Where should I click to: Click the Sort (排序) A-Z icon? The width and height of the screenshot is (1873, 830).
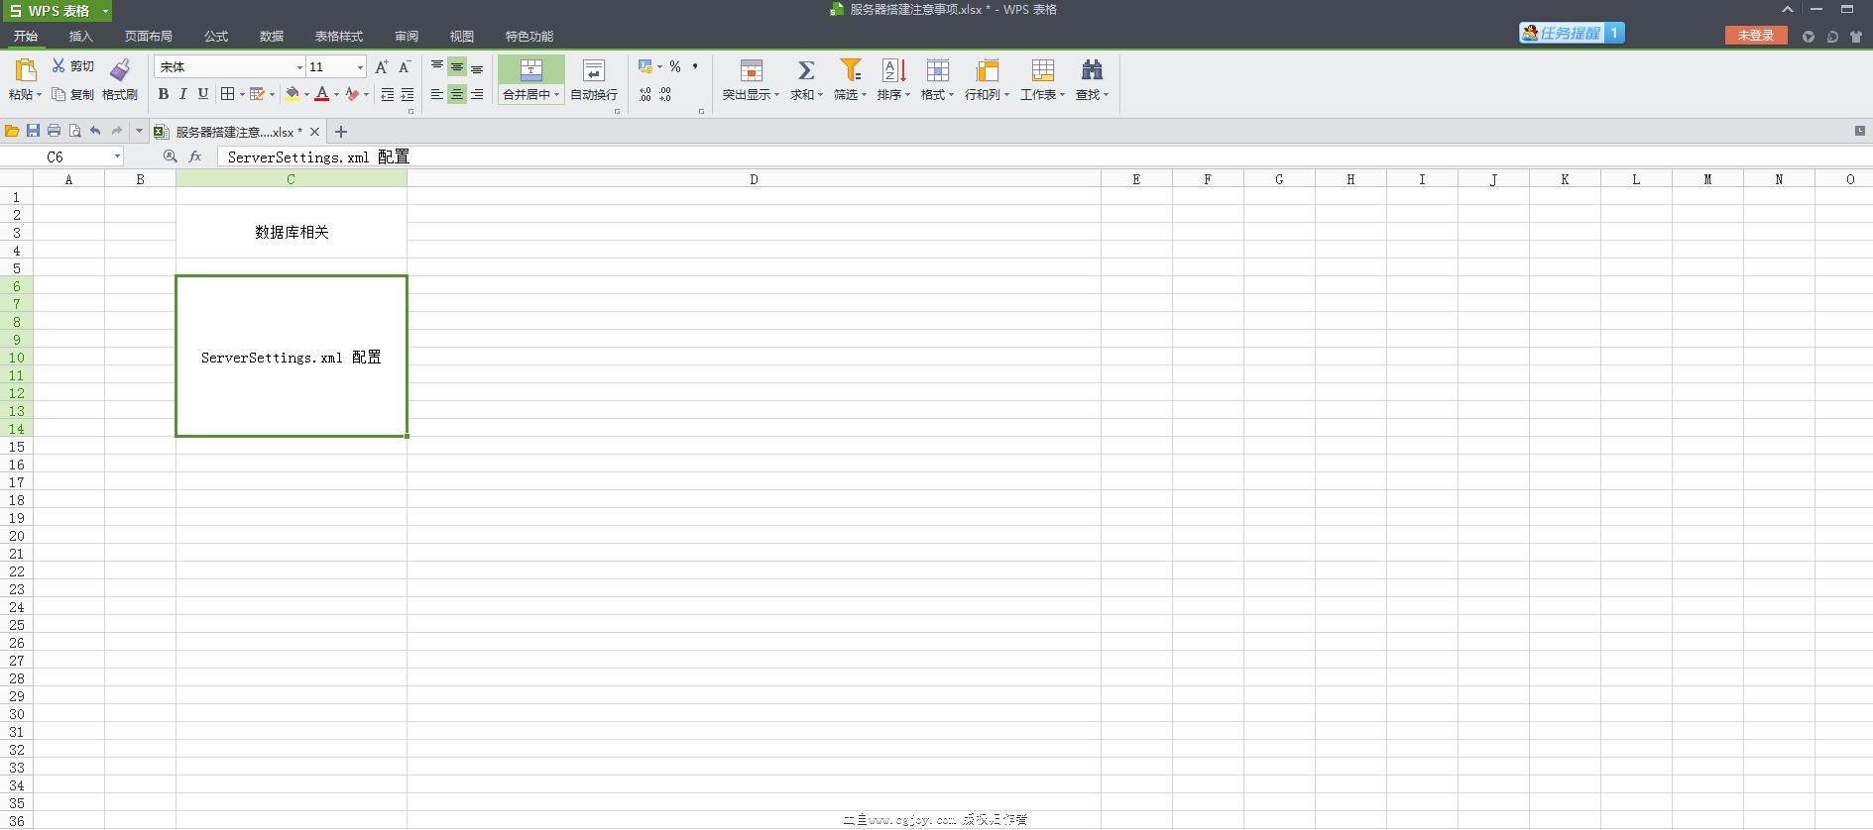tap(893, 70)
